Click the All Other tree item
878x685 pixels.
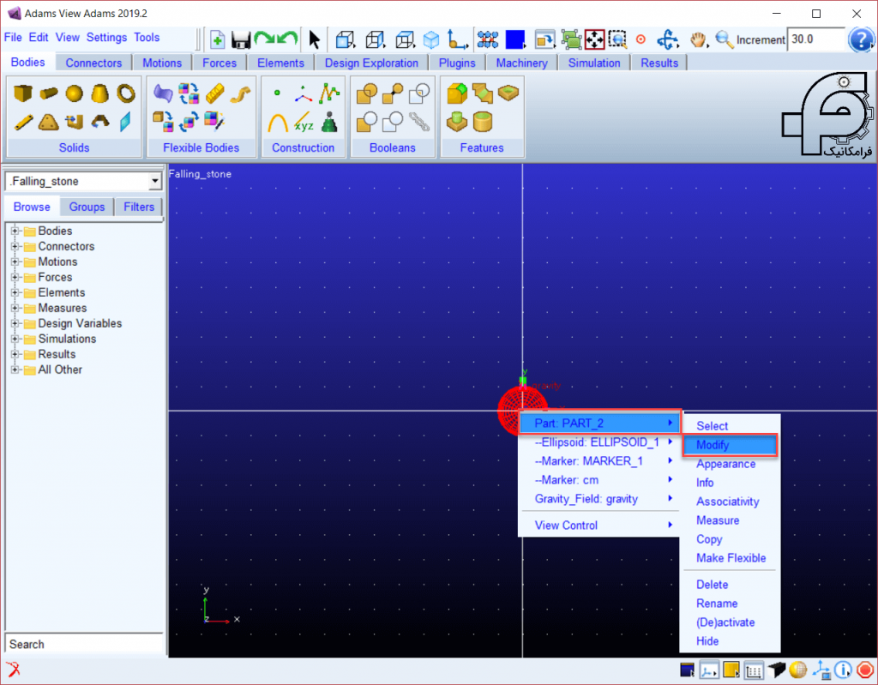pyautogui.click(x=60, y=370)
